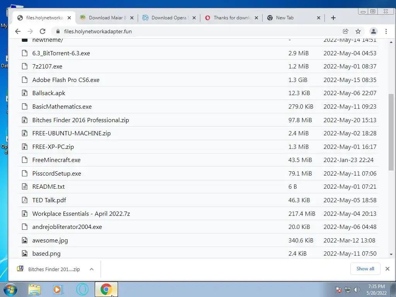Screen dimensions: 396x297
Task: Open Windows Explorer from taskbar
Action: pos(34,290)
